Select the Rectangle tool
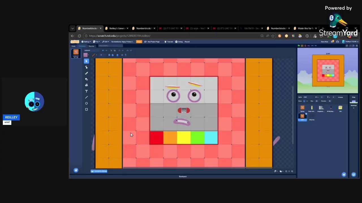Viewport: 362px width, 203px height. (x=87, y=109)
